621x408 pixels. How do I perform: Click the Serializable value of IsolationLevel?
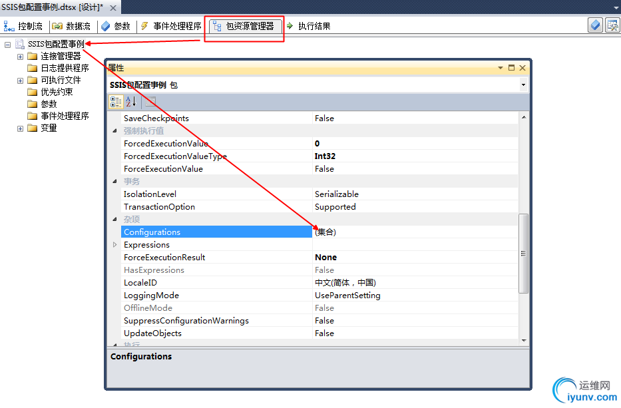pyautogui.click(x=337, y=194)
